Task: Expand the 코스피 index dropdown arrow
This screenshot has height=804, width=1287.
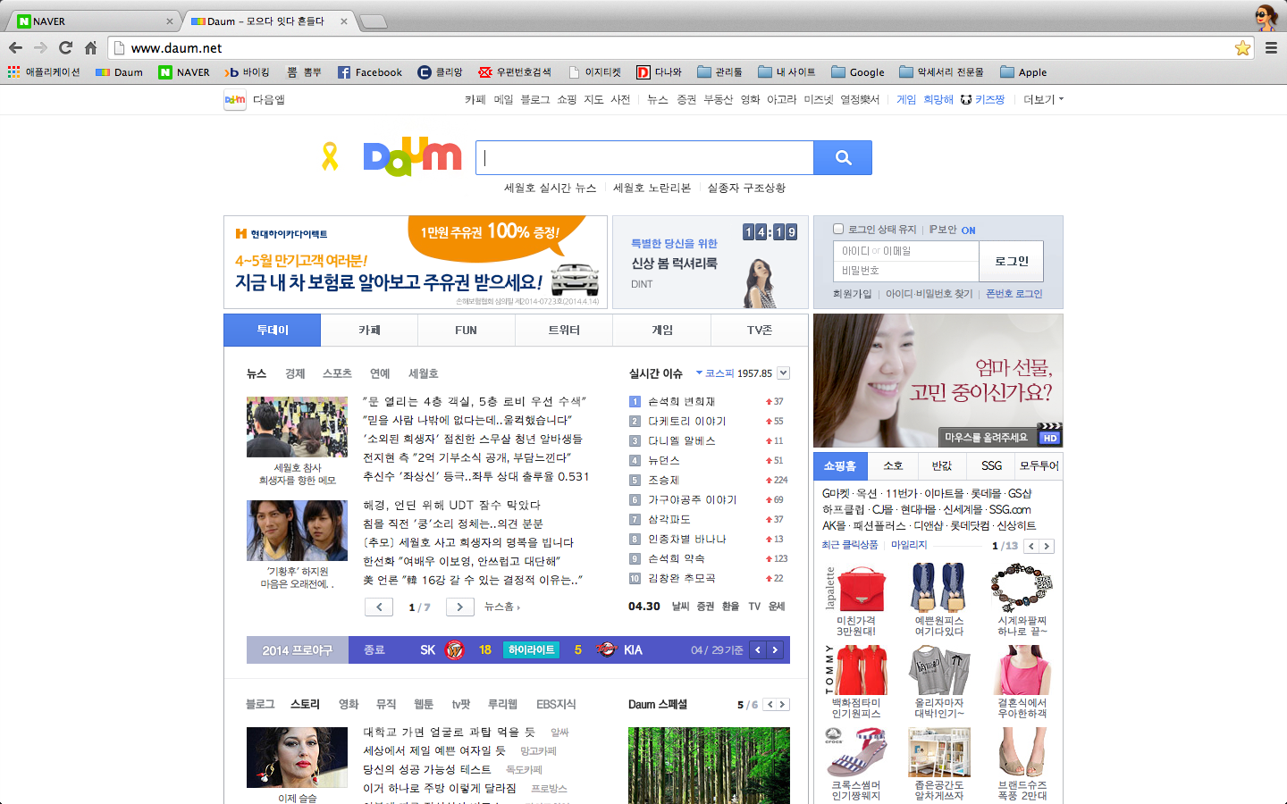Action: click(784, 373)
